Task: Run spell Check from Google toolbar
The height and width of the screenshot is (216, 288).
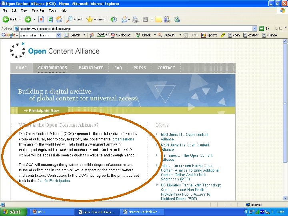Action: click(144, 35)
